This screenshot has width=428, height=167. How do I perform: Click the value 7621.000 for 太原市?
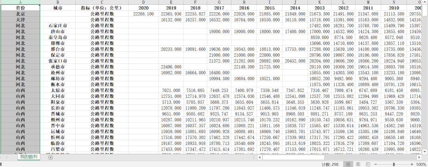coord(171,91)
